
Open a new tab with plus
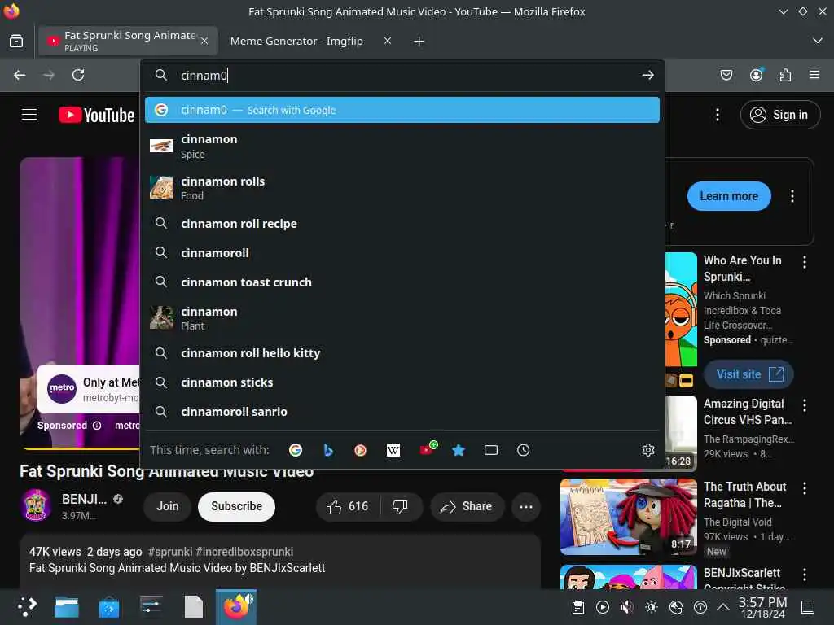tap(419, 41)
